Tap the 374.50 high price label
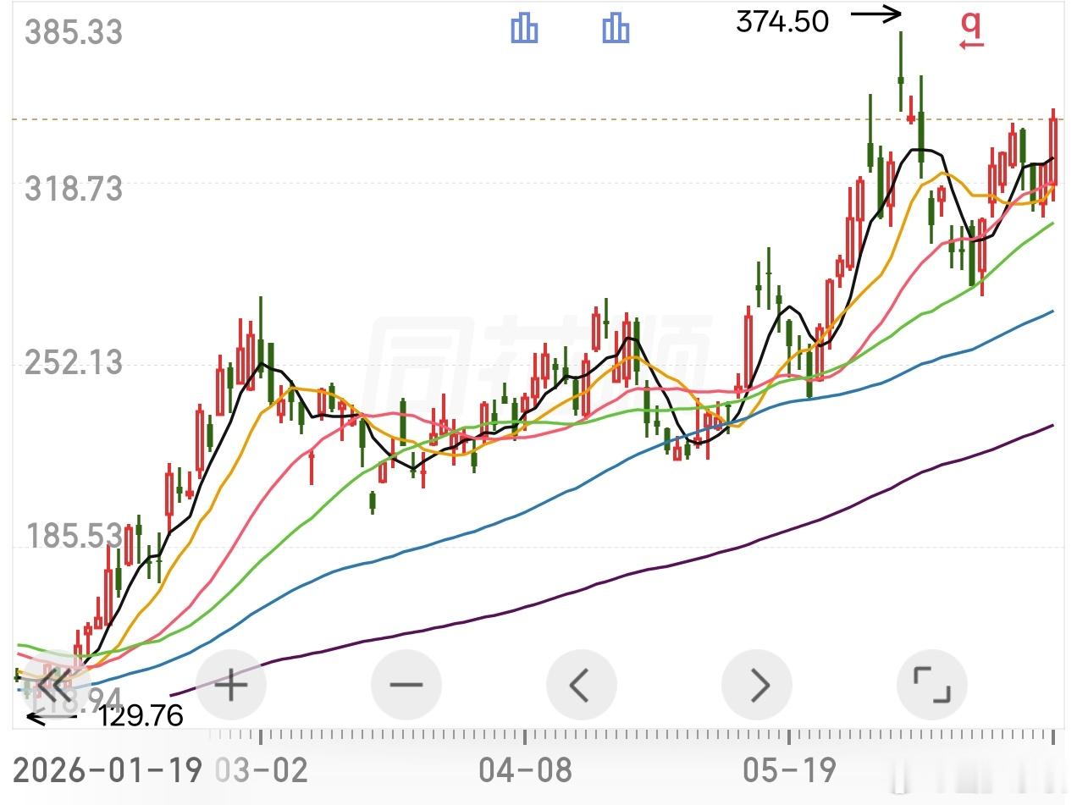Screen dimensions: 1077x805 coord(782,22)
